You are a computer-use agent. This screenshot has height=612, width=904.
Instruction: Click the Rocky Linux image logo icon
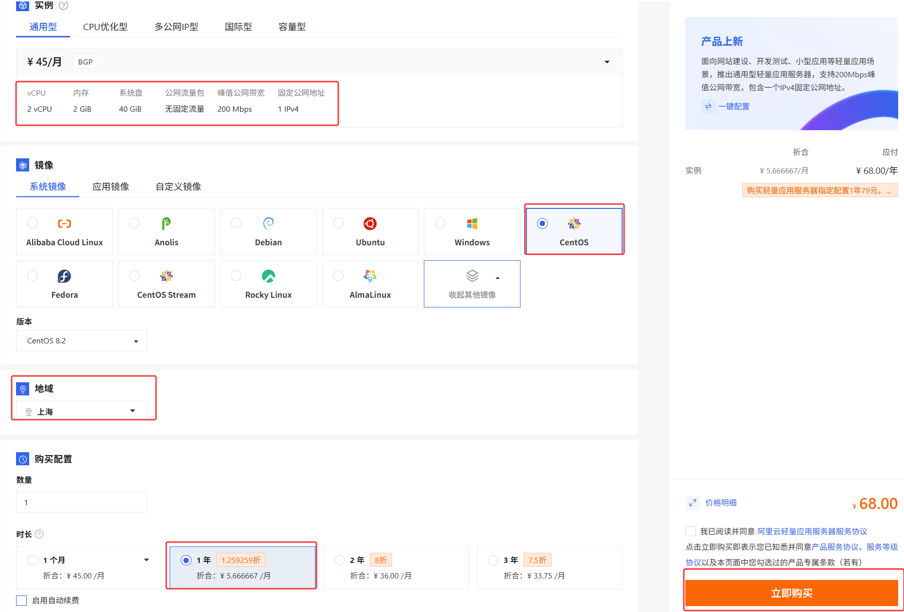[268, 276]
